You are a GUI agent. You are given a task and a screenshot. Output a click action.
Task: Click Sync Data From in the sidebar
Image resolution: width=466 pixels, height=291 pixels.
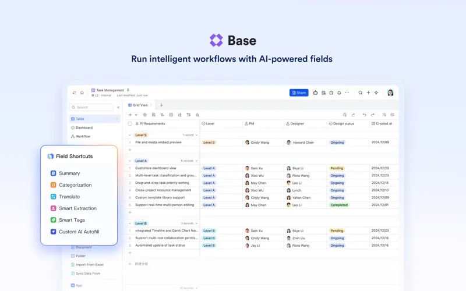coord(86,274)
